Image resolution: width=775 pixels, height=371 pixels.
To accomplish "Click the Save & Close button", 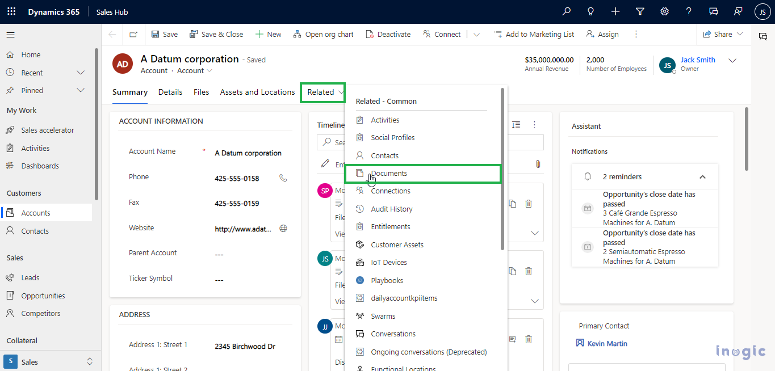I will tap(216, 35).
